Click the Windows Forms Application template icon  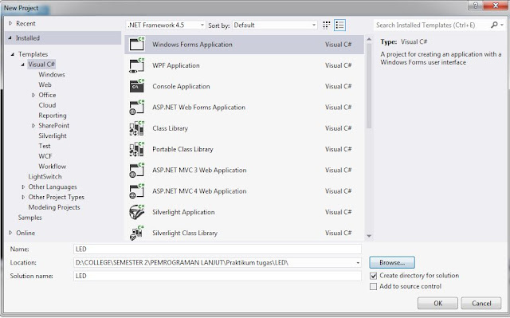pos(137,44)
